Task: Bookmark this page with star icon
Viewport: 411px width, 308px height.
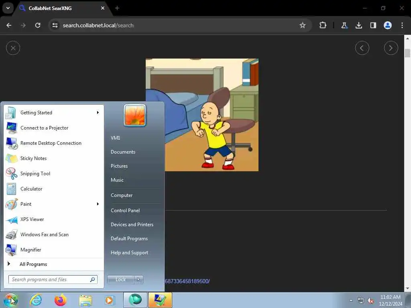Action: [x=303, y=25]
